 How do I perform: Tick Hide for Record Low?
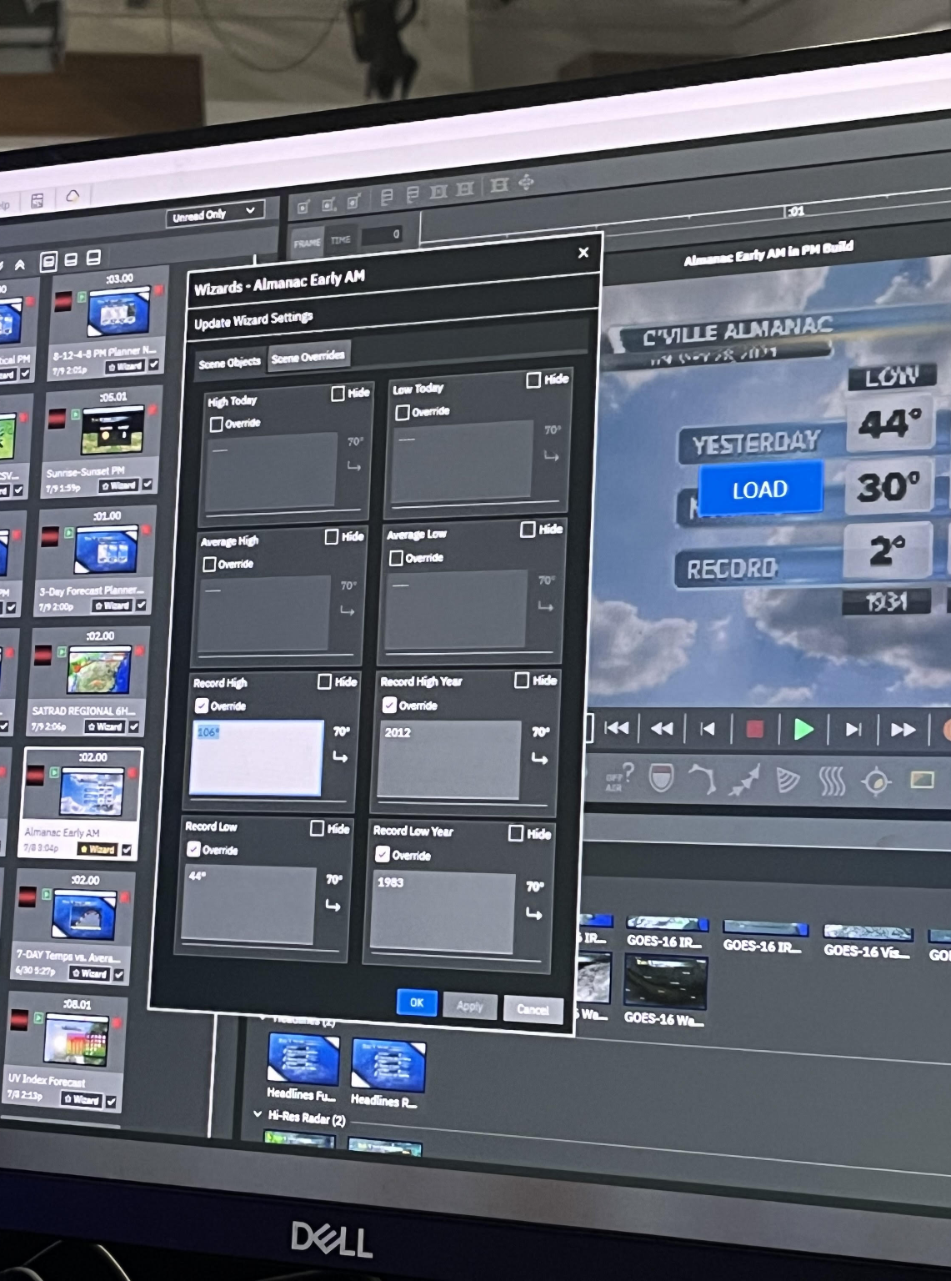[x=317, y=828]
